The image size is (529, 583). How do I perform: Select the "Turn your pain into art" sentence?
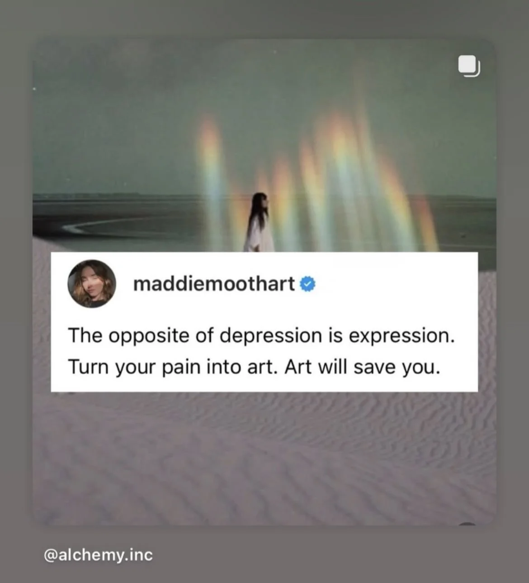click(172, 367)
